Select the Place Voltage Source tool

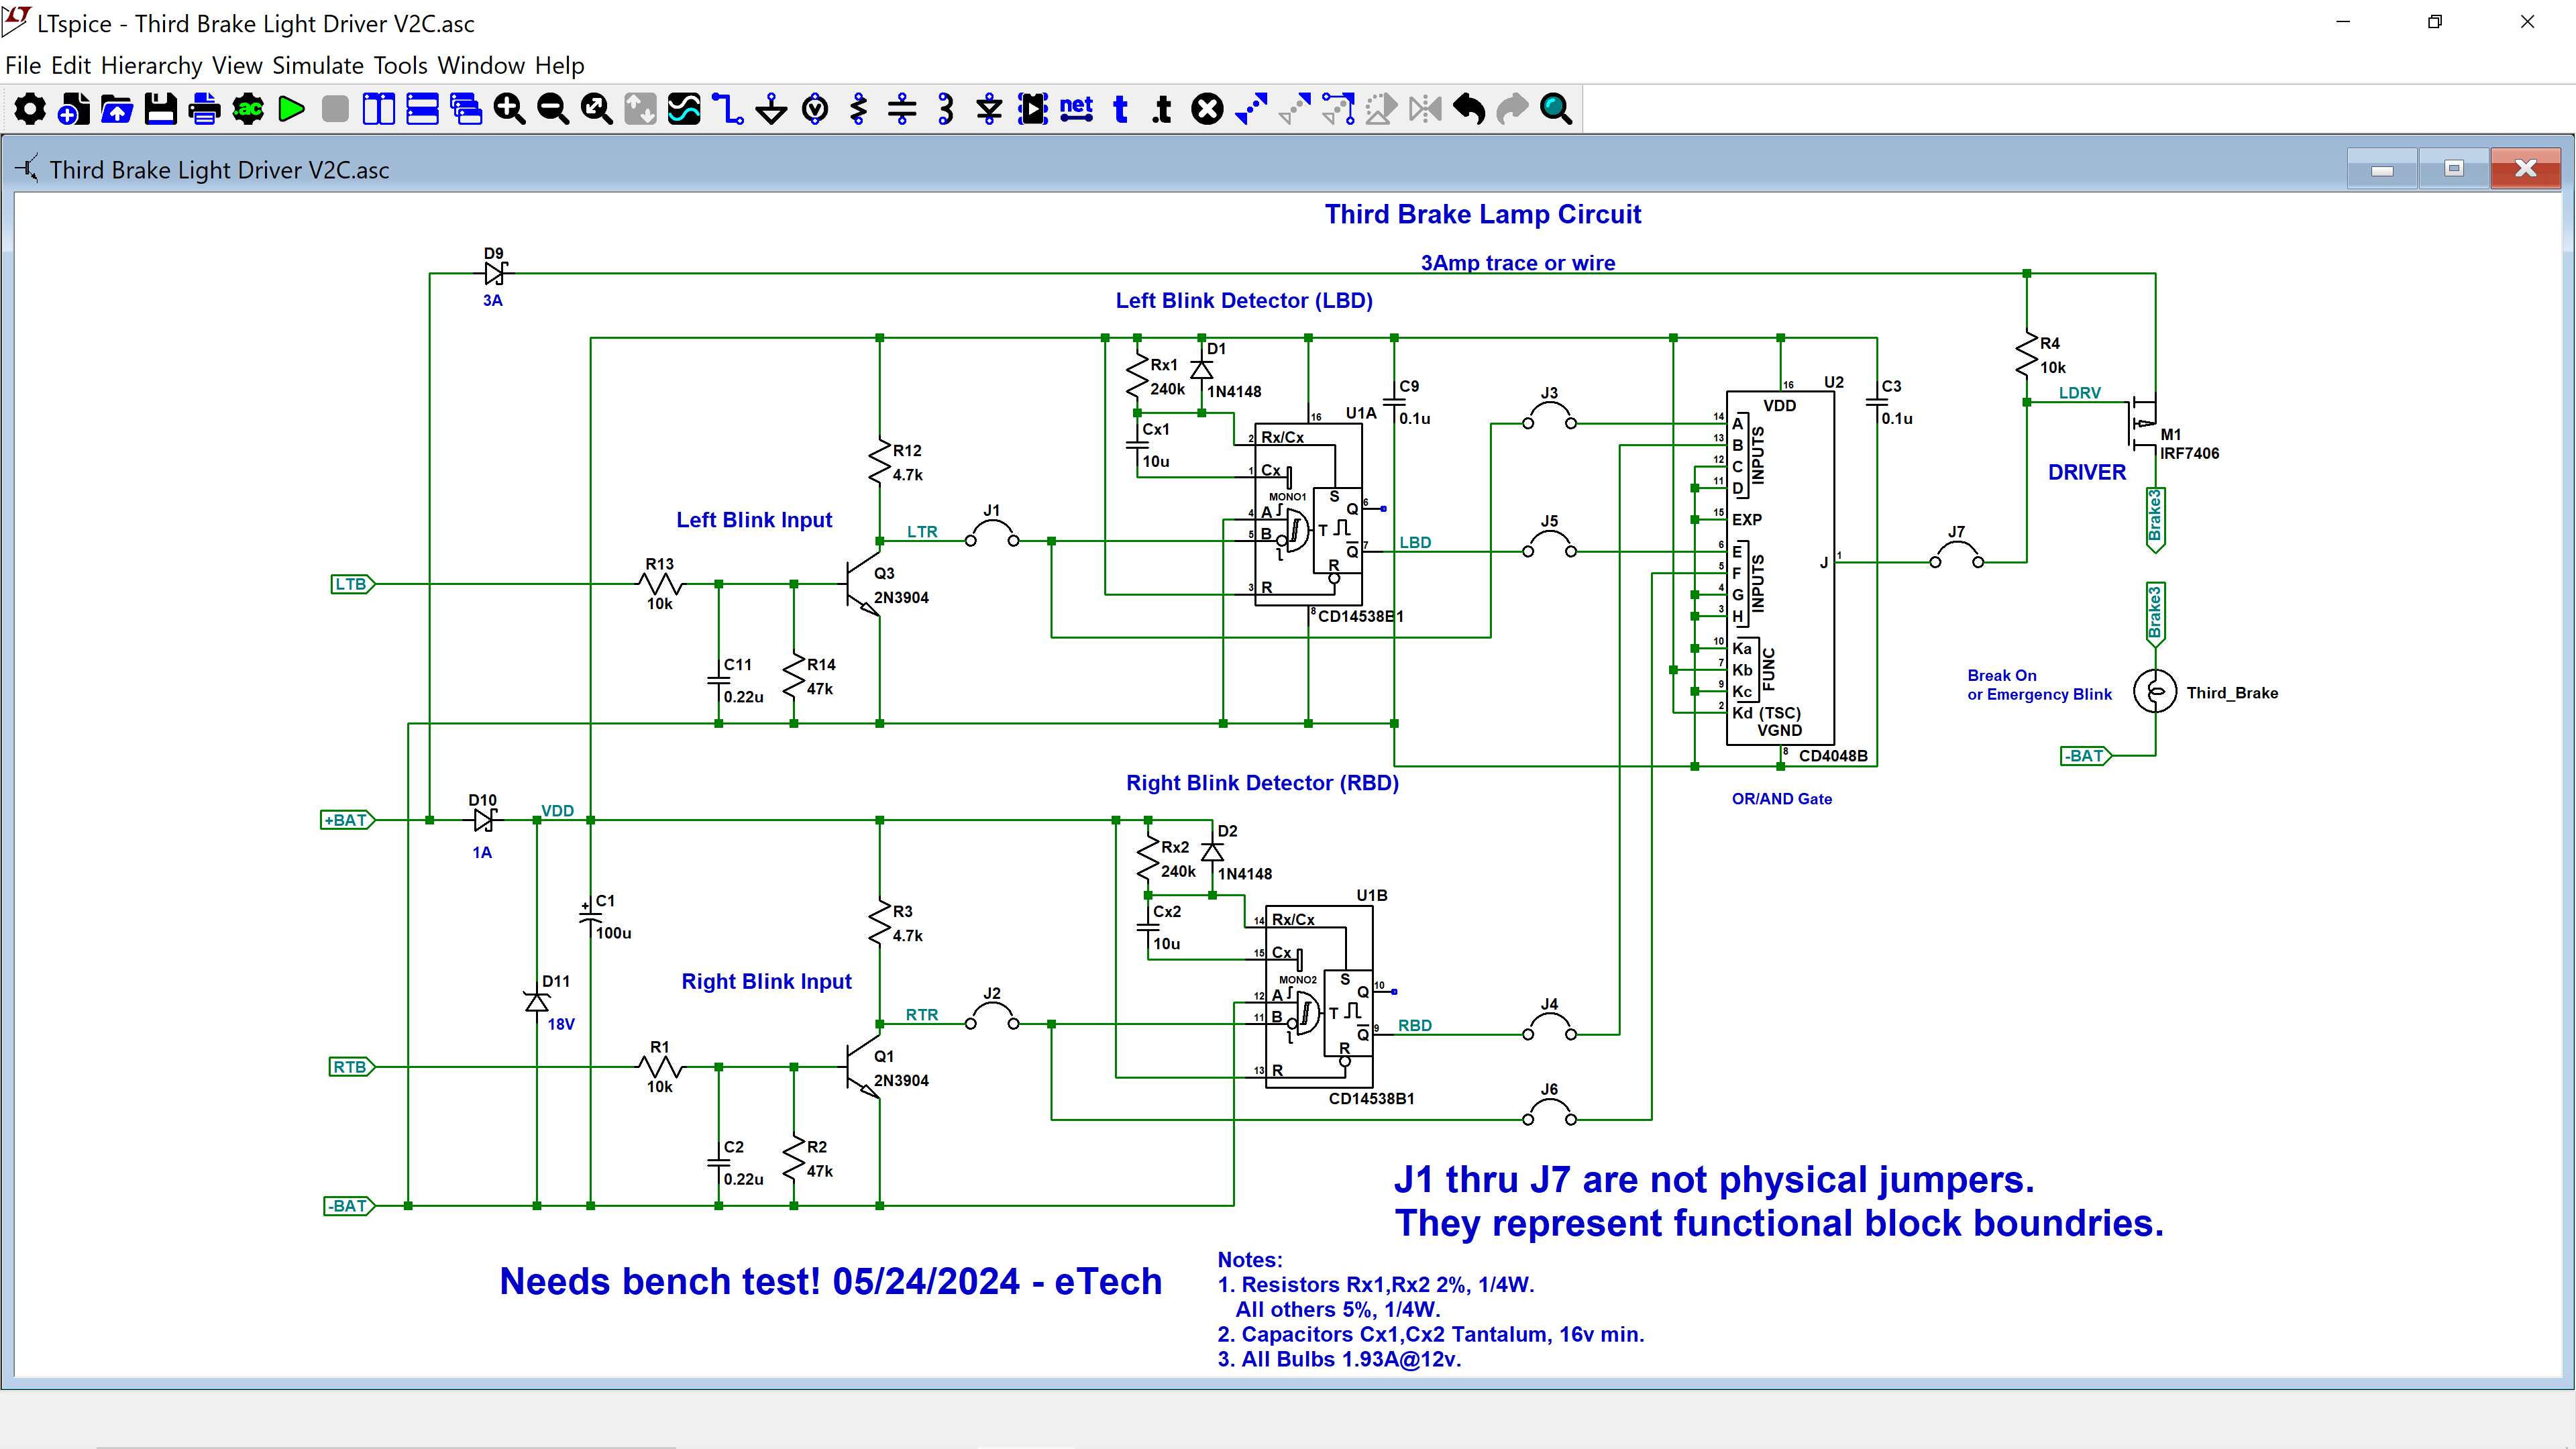click(815, 109)
